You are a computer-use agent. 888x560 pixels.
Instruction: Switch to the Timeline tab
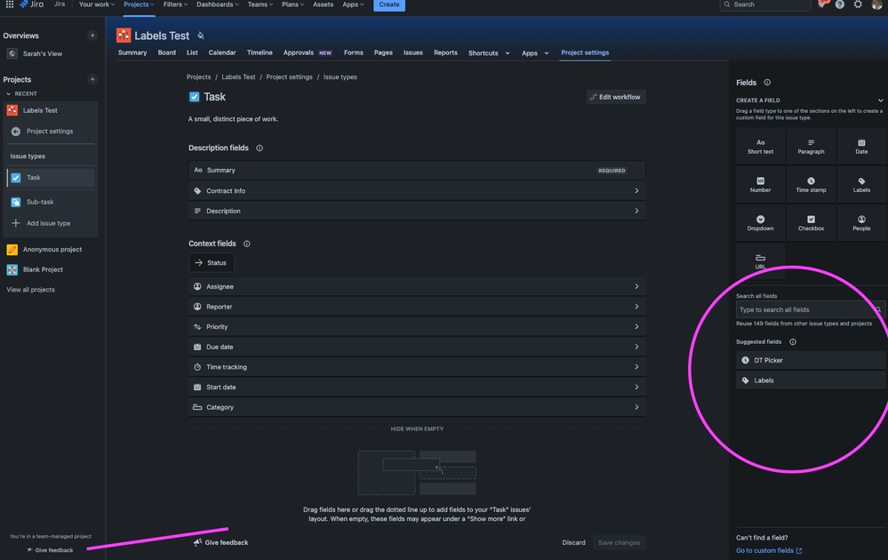(260, 52)
